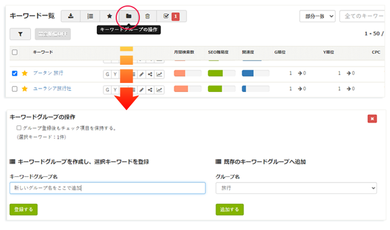
Task: Toggle favorite star for ブータン 旅行
Action: (x=25, y=73)
